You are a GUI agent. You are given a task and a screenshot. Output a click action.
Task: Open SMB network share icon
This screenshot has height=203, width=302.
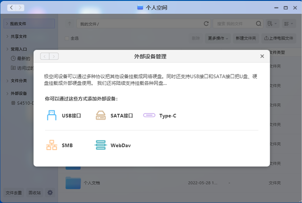tap(51, 145)
